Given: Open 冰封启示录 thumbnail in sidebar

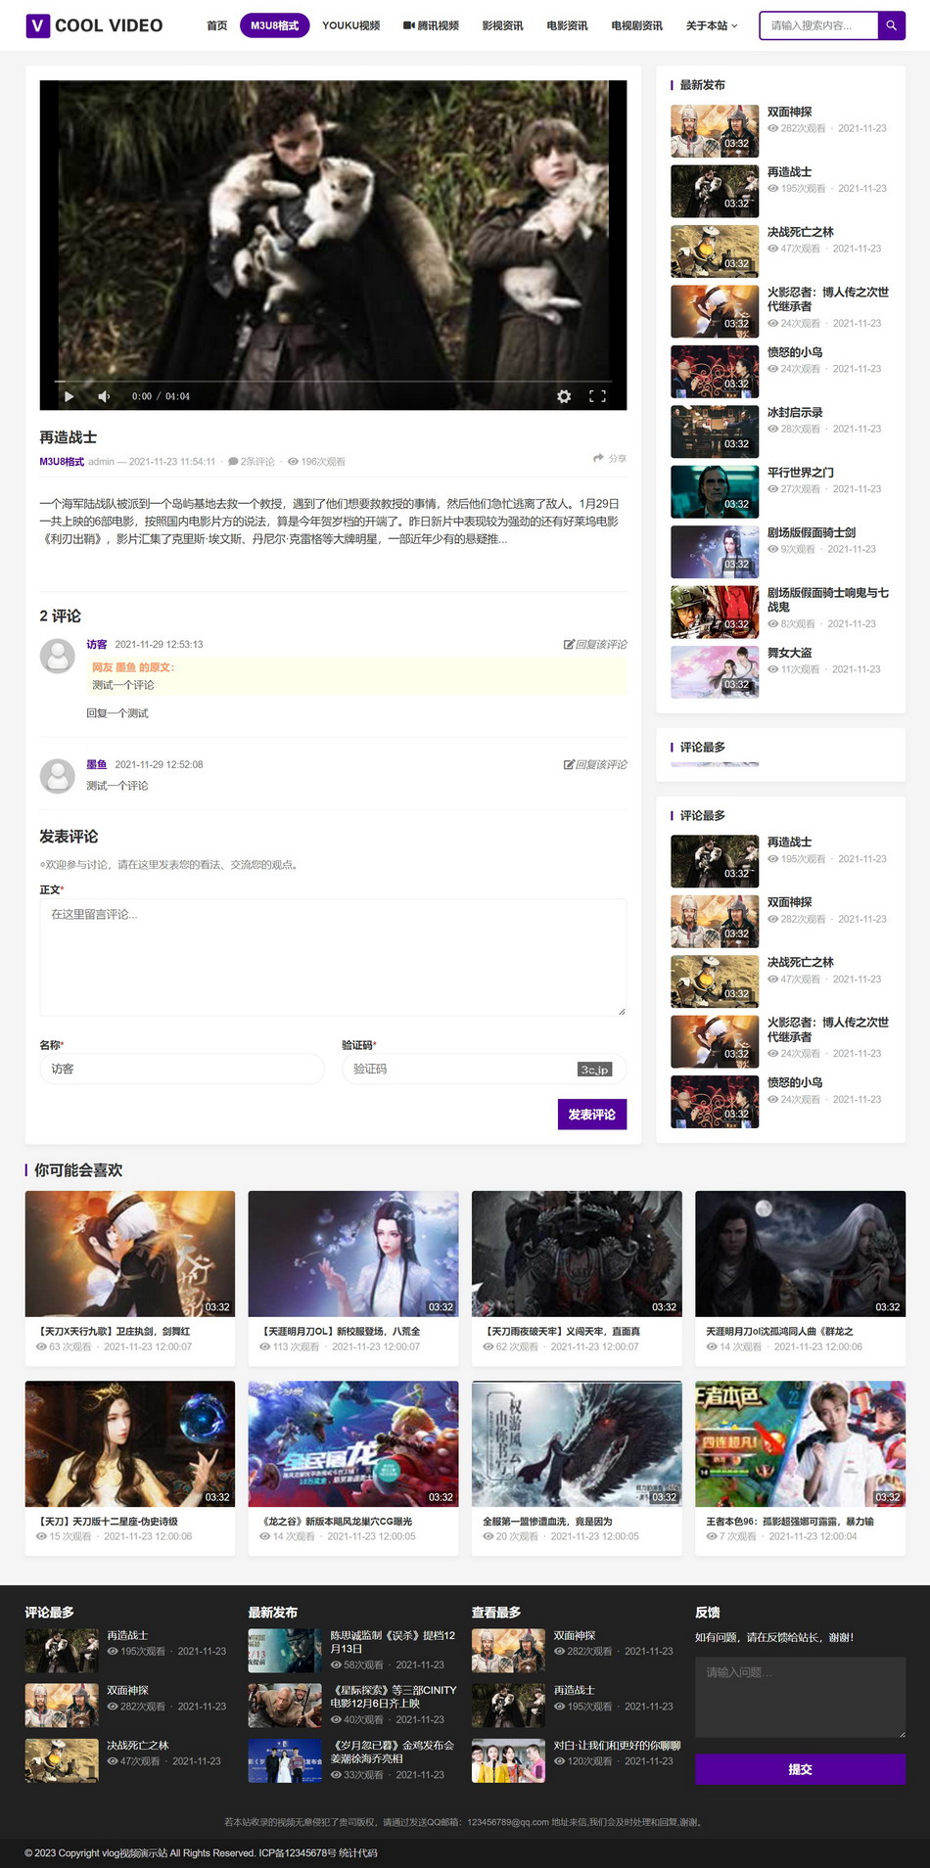Looking at the screenshot, I should click(x=715, y=432).
